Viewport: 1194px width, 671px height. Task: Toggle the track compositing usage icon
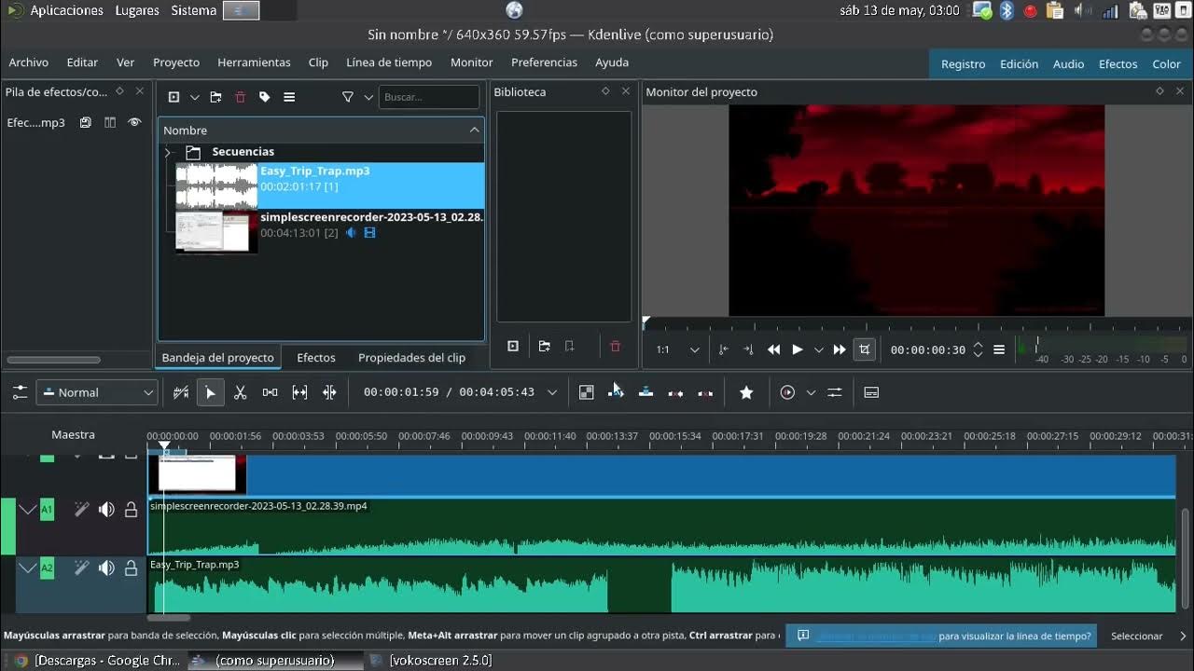click(x=181, y=392)
